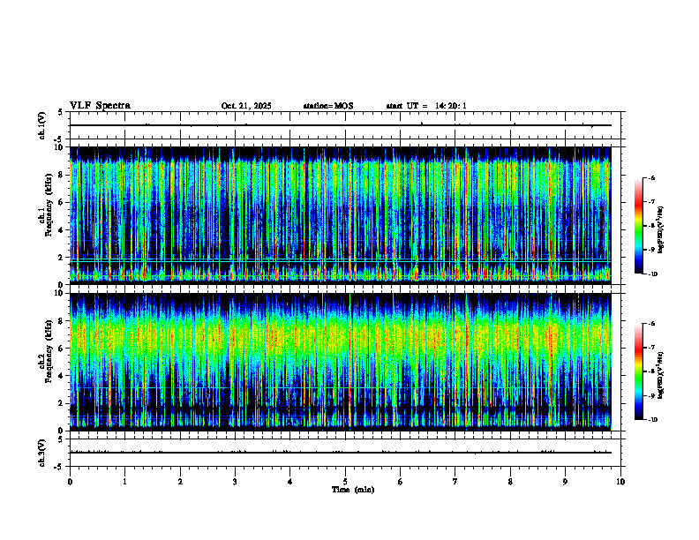The height and width of the screenshot is (540, 699).
Task: Click the "station=MOS" header label
Action: (328, 106)
